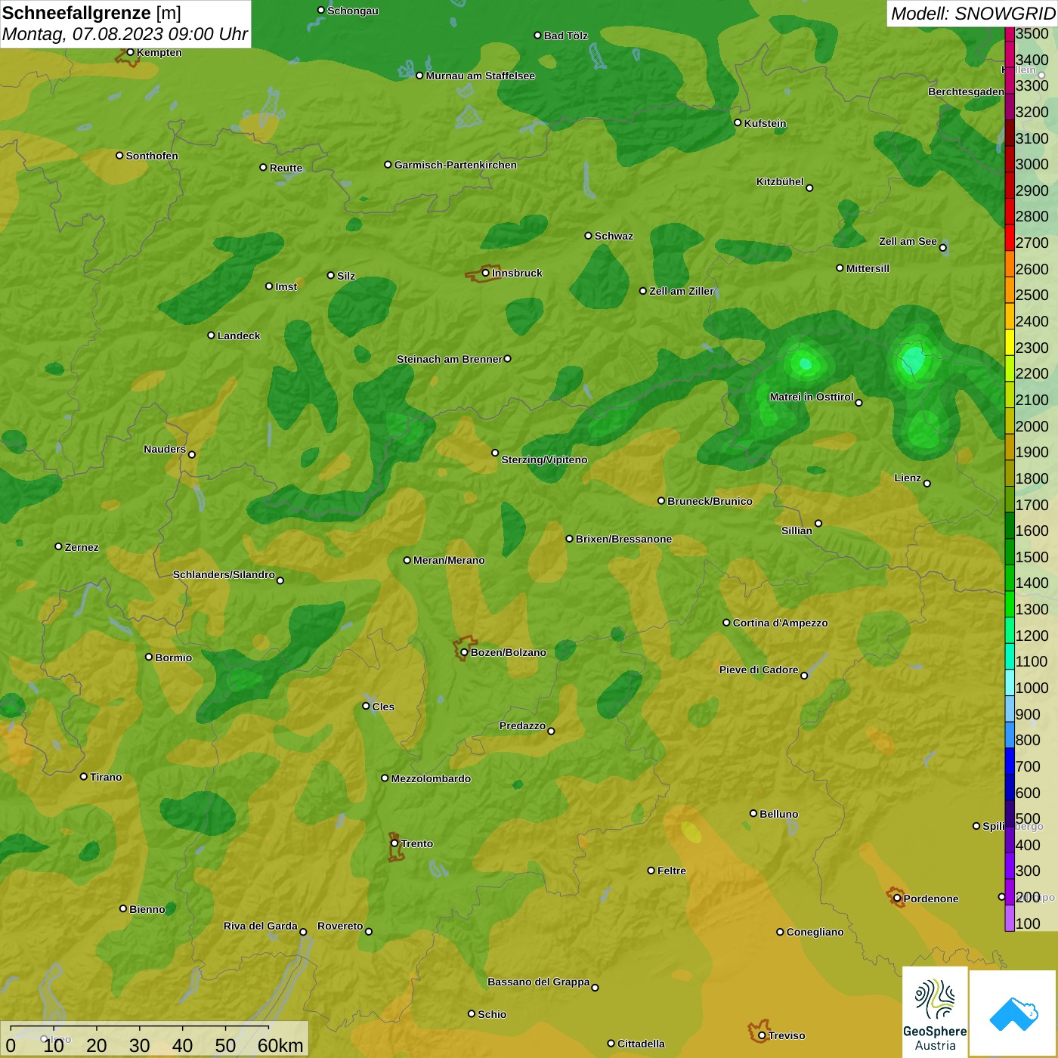Screen dimensions: 1058x1058
Task: Click the Kufstein location marker
Action: point(738,122)
